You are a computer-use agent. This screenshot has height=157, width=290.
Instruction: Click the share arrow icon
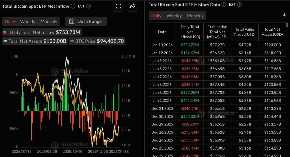pos(132,6)
